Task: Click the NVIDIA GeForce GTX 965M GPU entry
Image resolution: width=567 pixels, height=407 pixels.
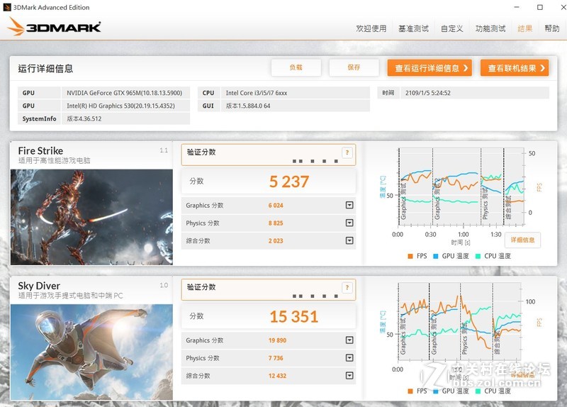Action: pos(125,93)
